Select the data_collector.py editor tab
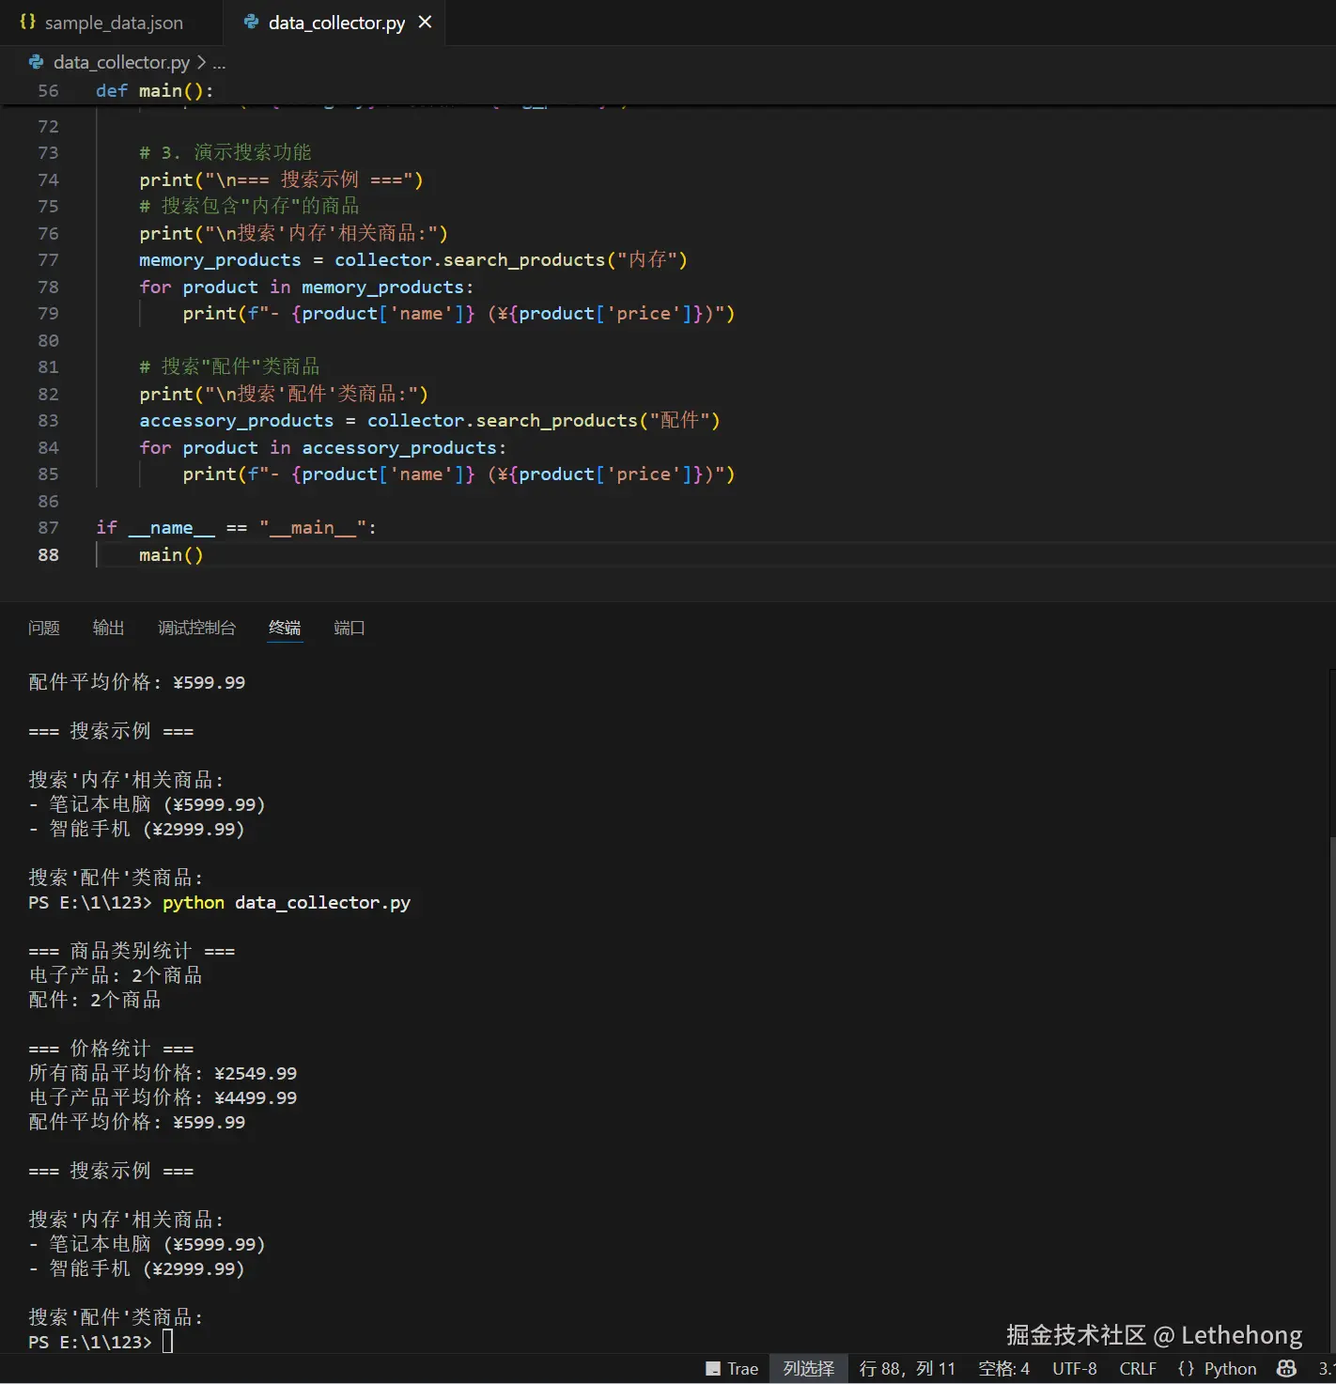The height and width of the screenshot is (1384, 1336). point(334,23)
